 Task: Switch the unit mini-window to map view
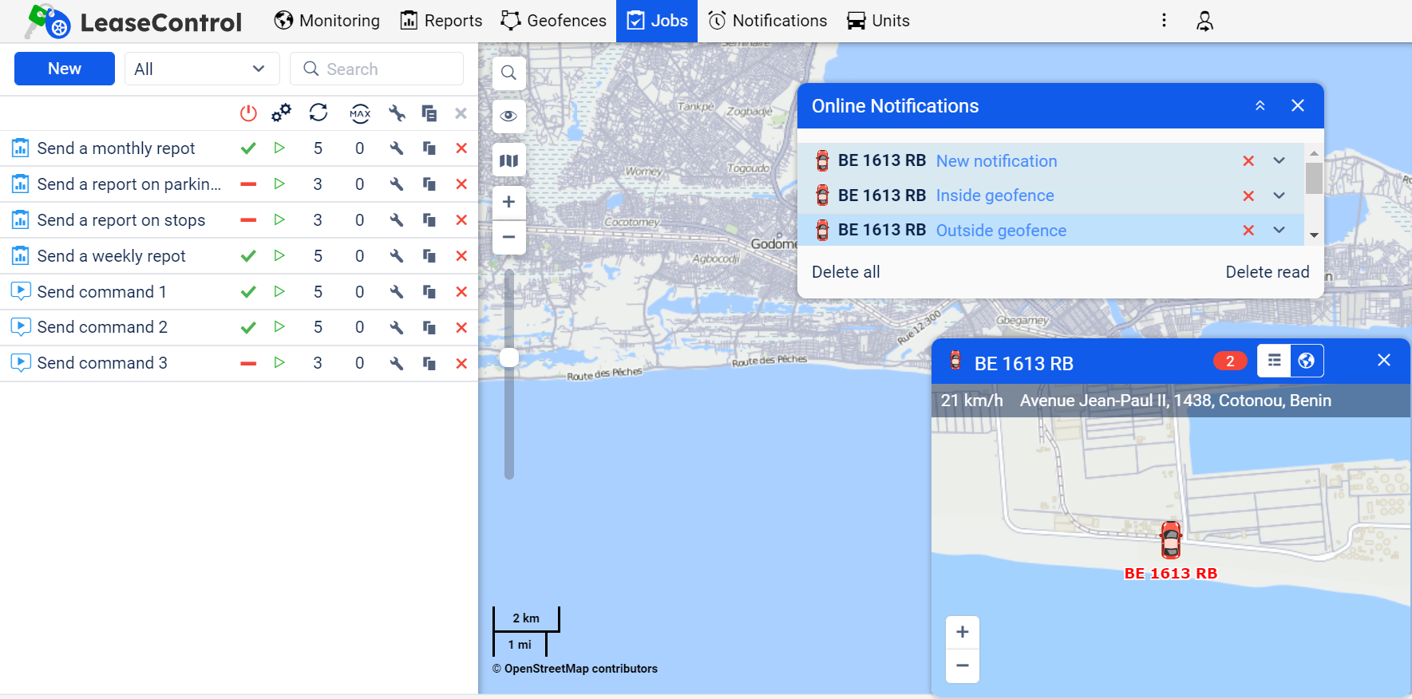pos(1307,361)
